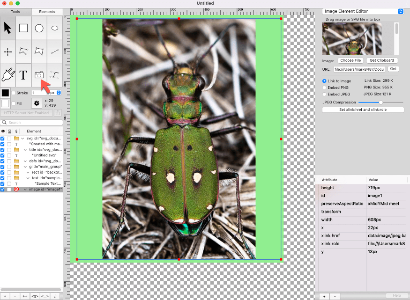Screen dimensions: 410x300
Task: Toggle visibility checkbox for "Untitled.svg" row
Action: (2, 155)
